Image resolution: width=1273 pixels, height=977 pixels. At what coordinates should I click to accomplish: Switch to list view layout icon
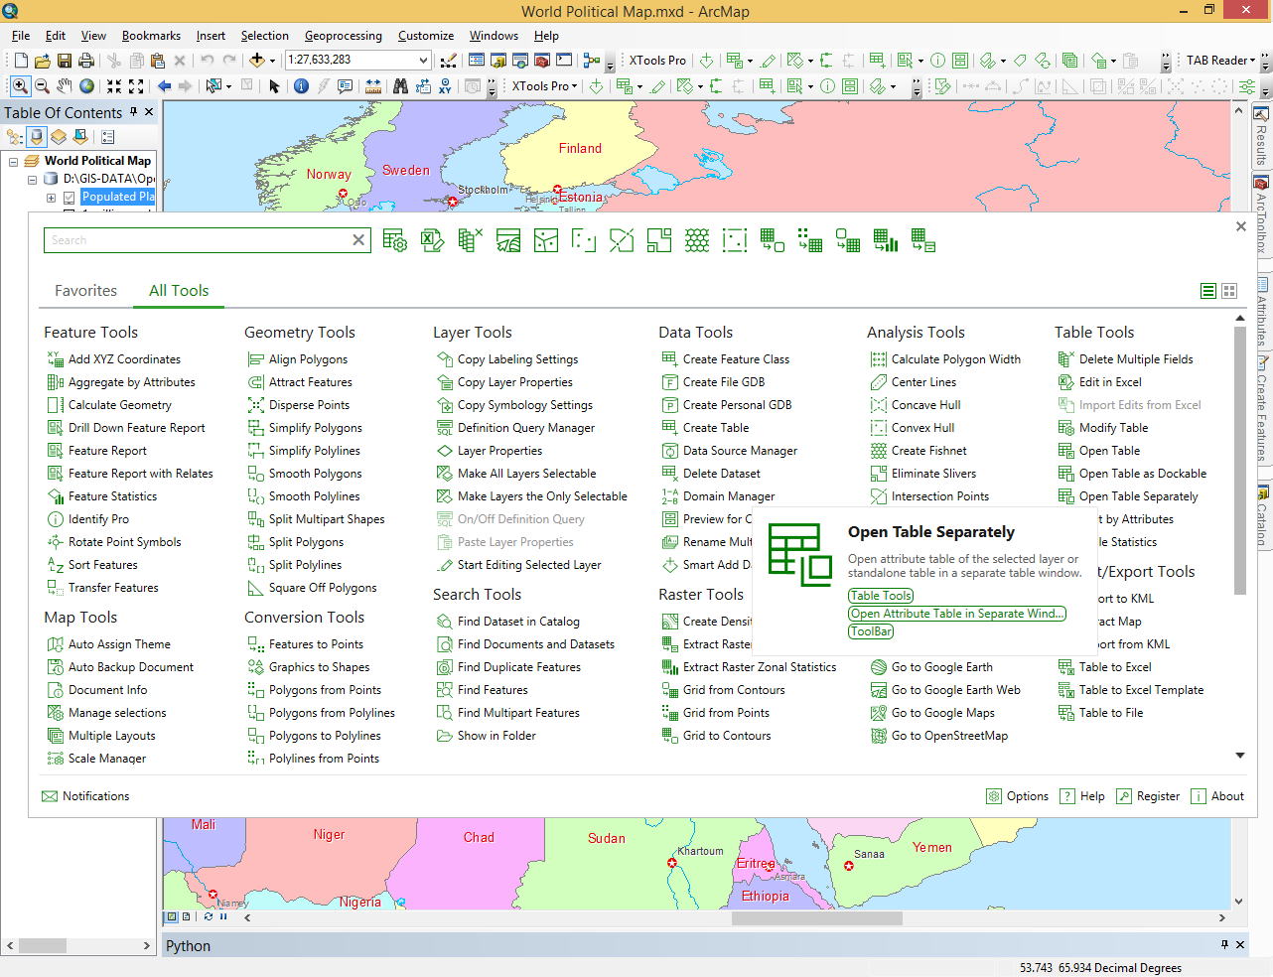(1208, 291)
